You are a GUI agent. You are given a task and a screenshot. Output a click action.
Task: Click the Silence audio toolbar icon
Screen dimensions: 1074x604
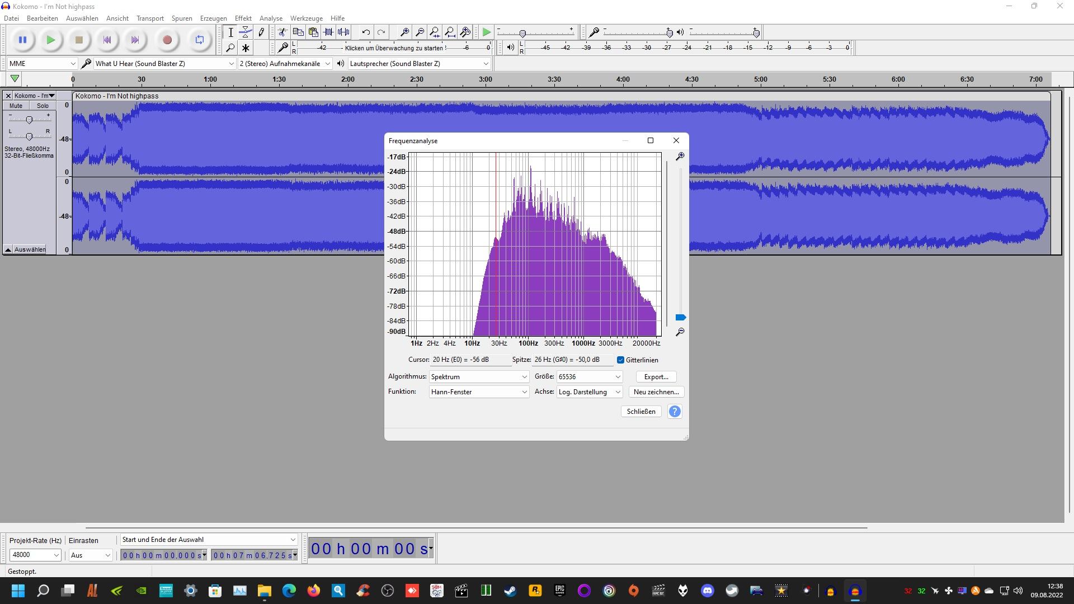click(343, 32)
